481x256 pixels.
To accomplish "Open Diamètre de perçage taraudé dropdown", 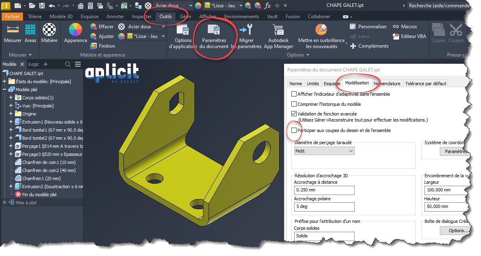I will pos(324,151).
